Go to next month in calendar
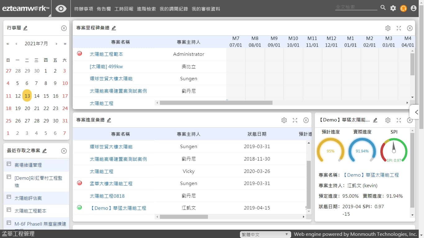 (x=56, y=44)
